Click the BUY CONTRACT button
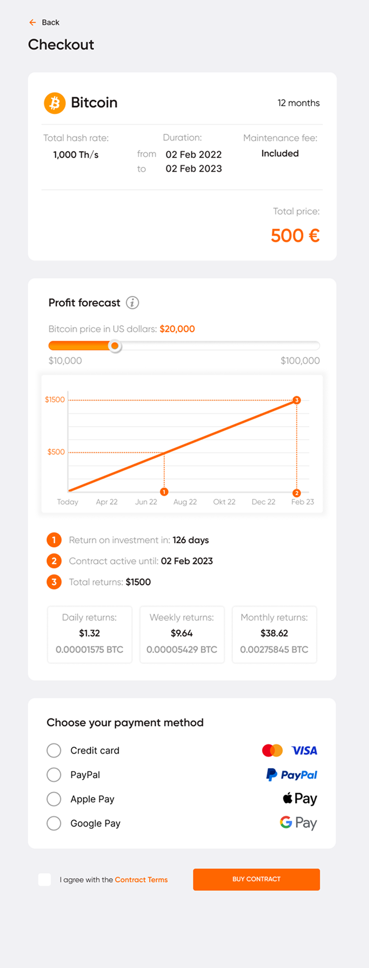Screen dimensions: 369x968 coord(257,880)
